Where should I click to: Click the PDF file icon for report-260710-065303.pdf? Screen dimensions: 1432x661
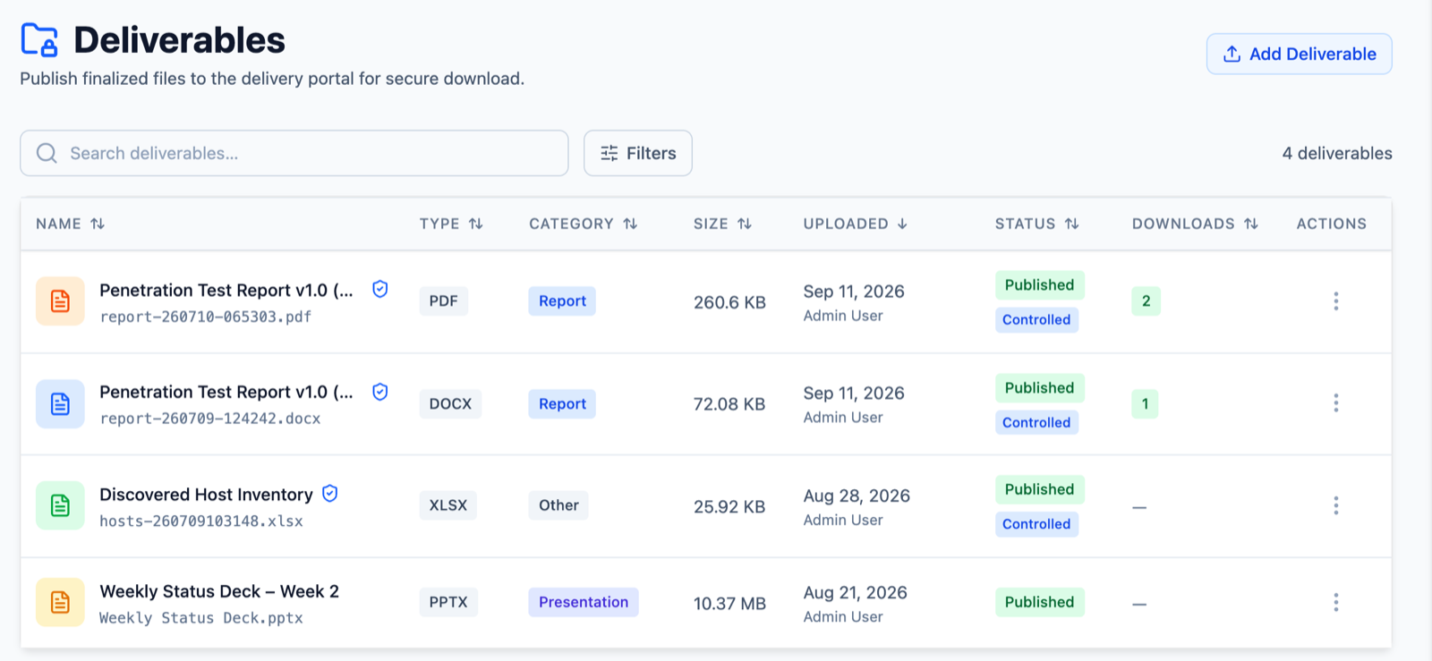point(60,301)
